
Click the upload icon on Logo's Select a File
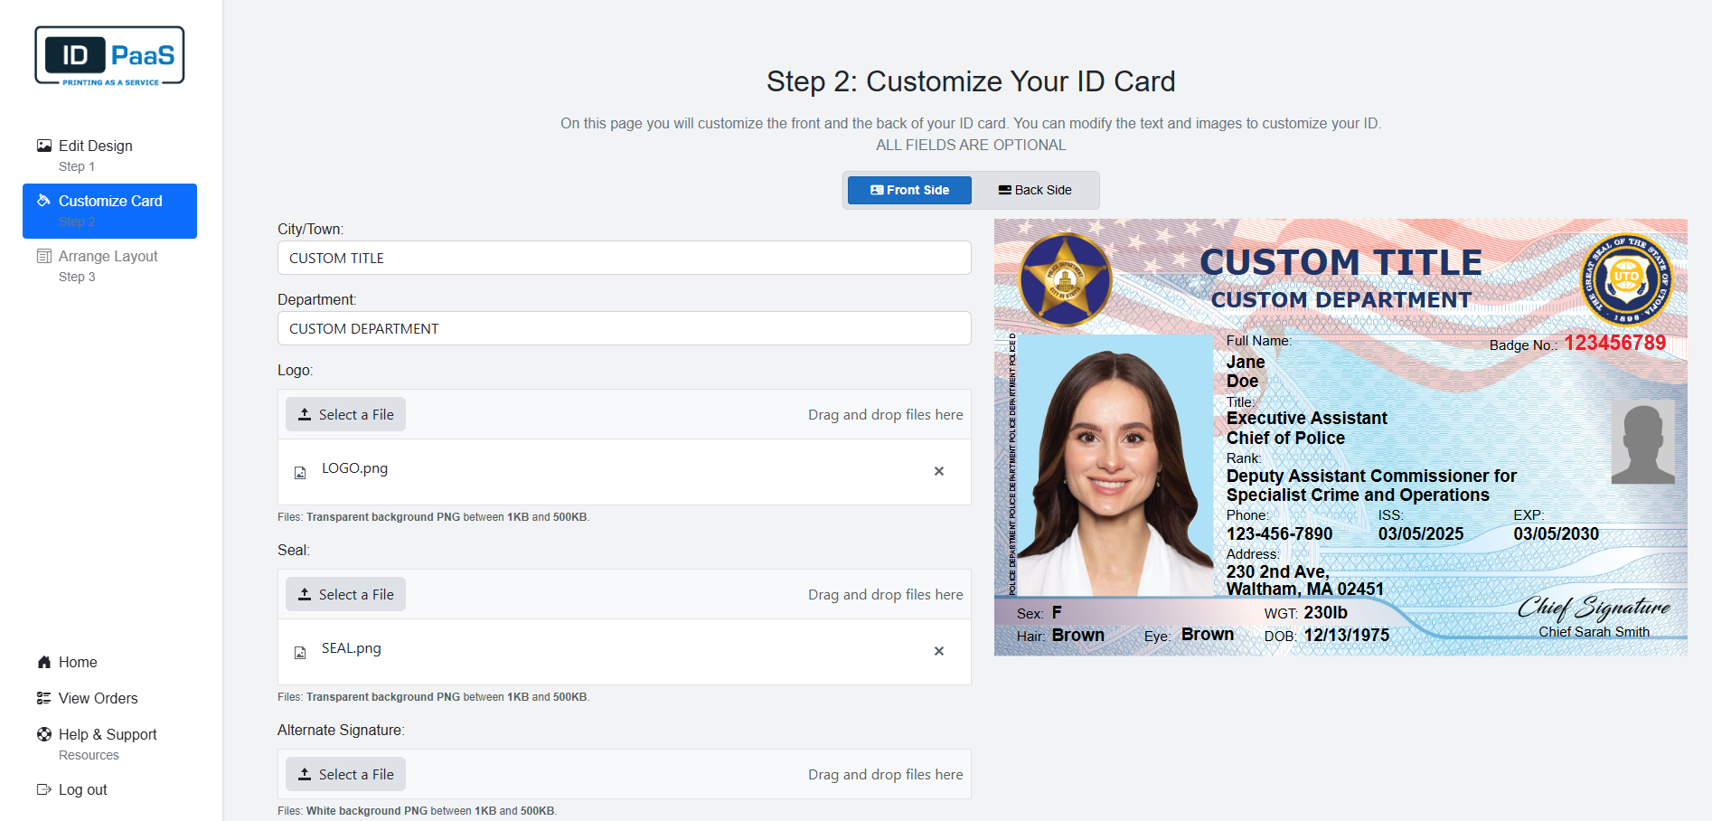306,413
